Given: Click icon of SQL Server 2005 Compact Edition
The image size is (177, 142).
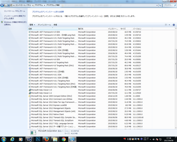Looking at the screenshot, I should point(30,96).
